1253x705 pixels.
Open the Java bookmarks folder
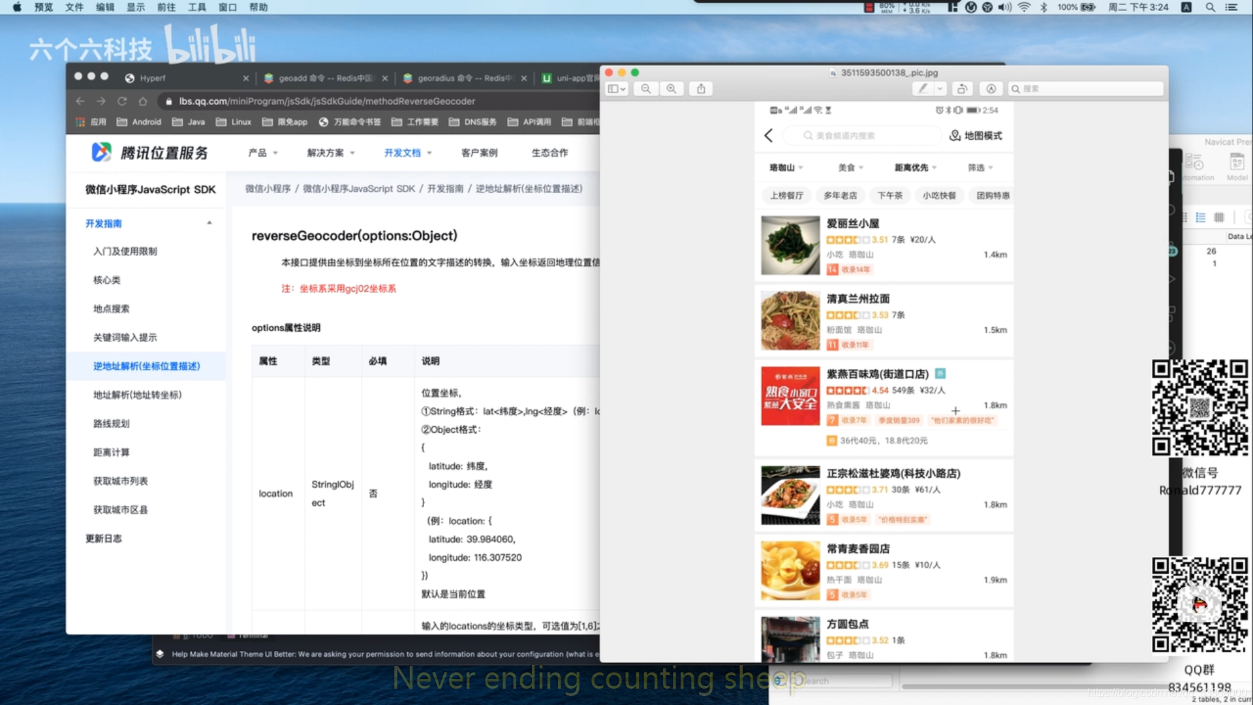[x=189, y=122]
